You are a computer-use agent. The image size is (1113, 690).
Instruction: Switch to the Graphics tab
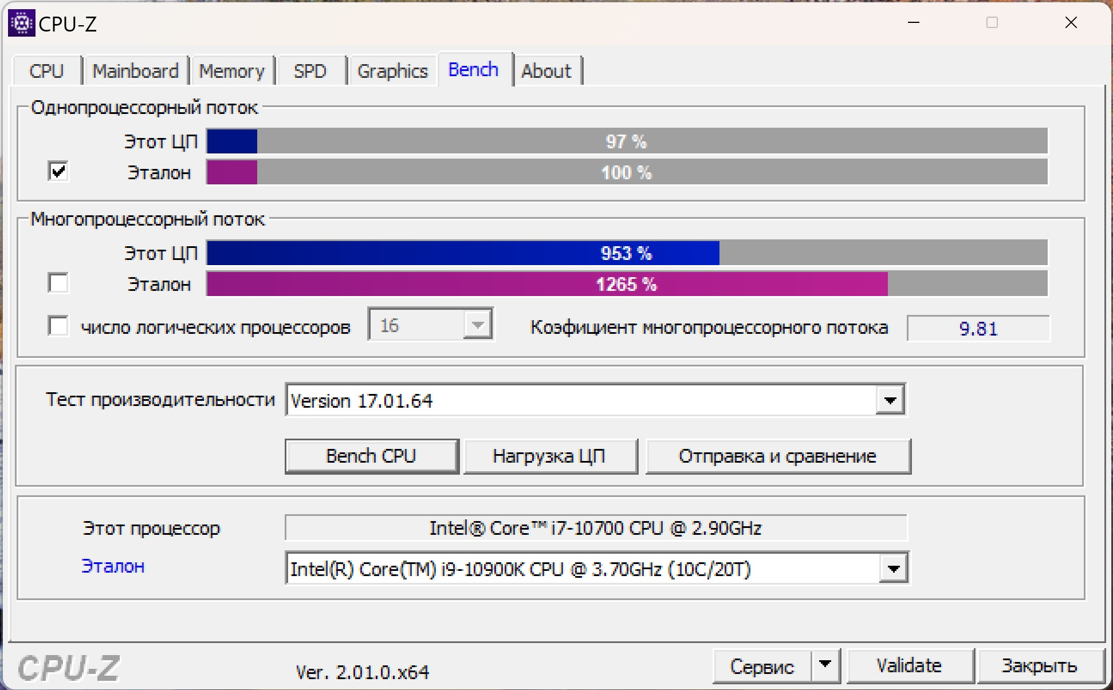[x=389, y=70]
